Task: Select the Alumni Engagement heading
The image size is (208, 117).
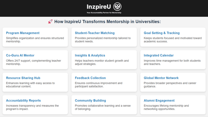Action: coord(159,100)
